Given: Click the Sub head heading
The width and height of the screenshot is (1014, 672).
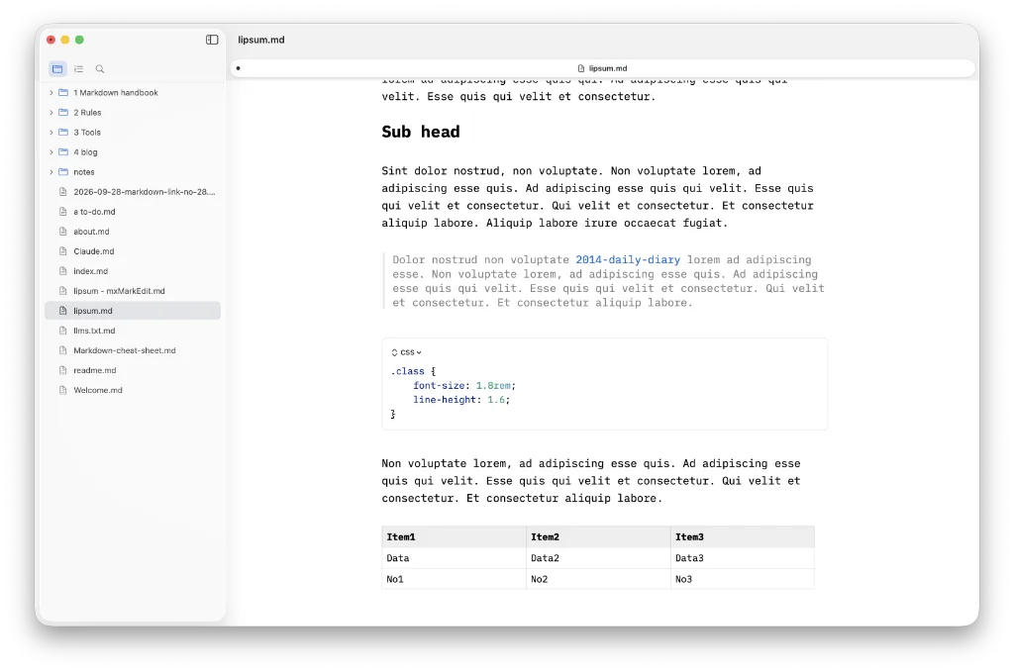Looking at the screenshot, I should (420, 132).
